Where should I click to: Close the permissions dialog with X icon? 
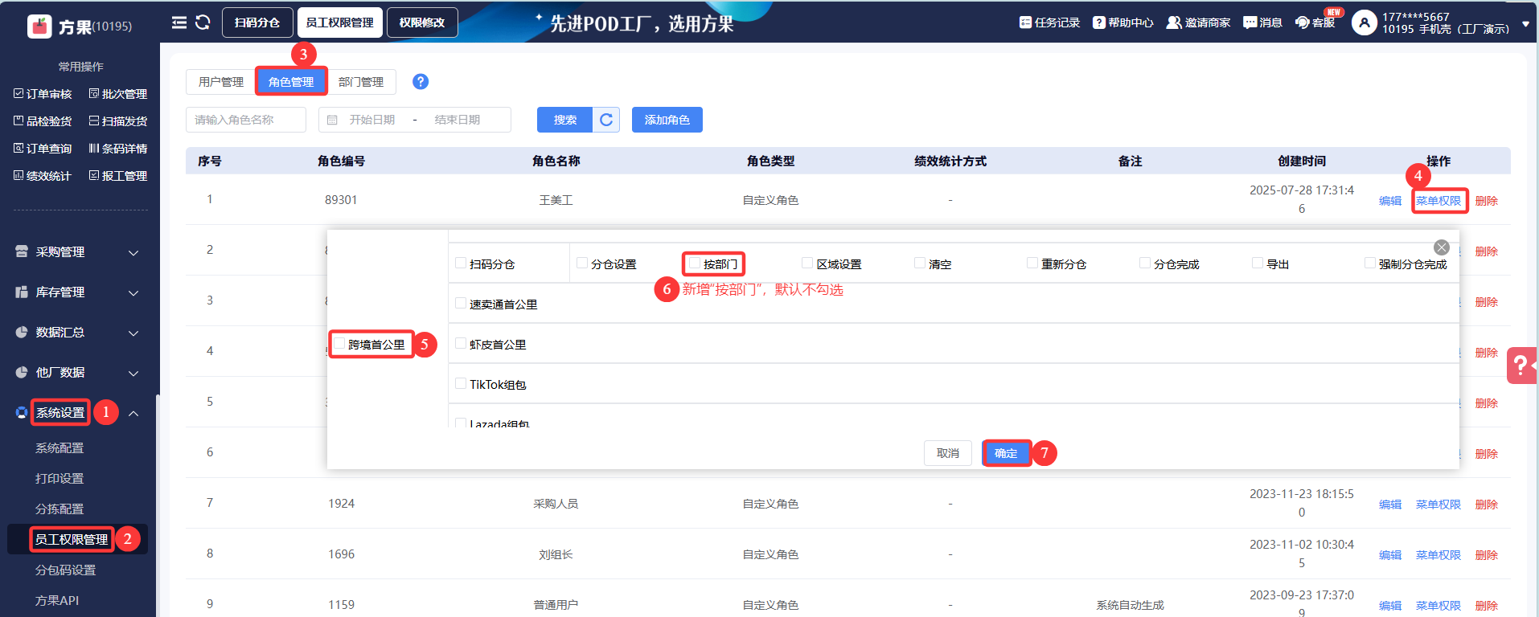(x=1442, y=247)
